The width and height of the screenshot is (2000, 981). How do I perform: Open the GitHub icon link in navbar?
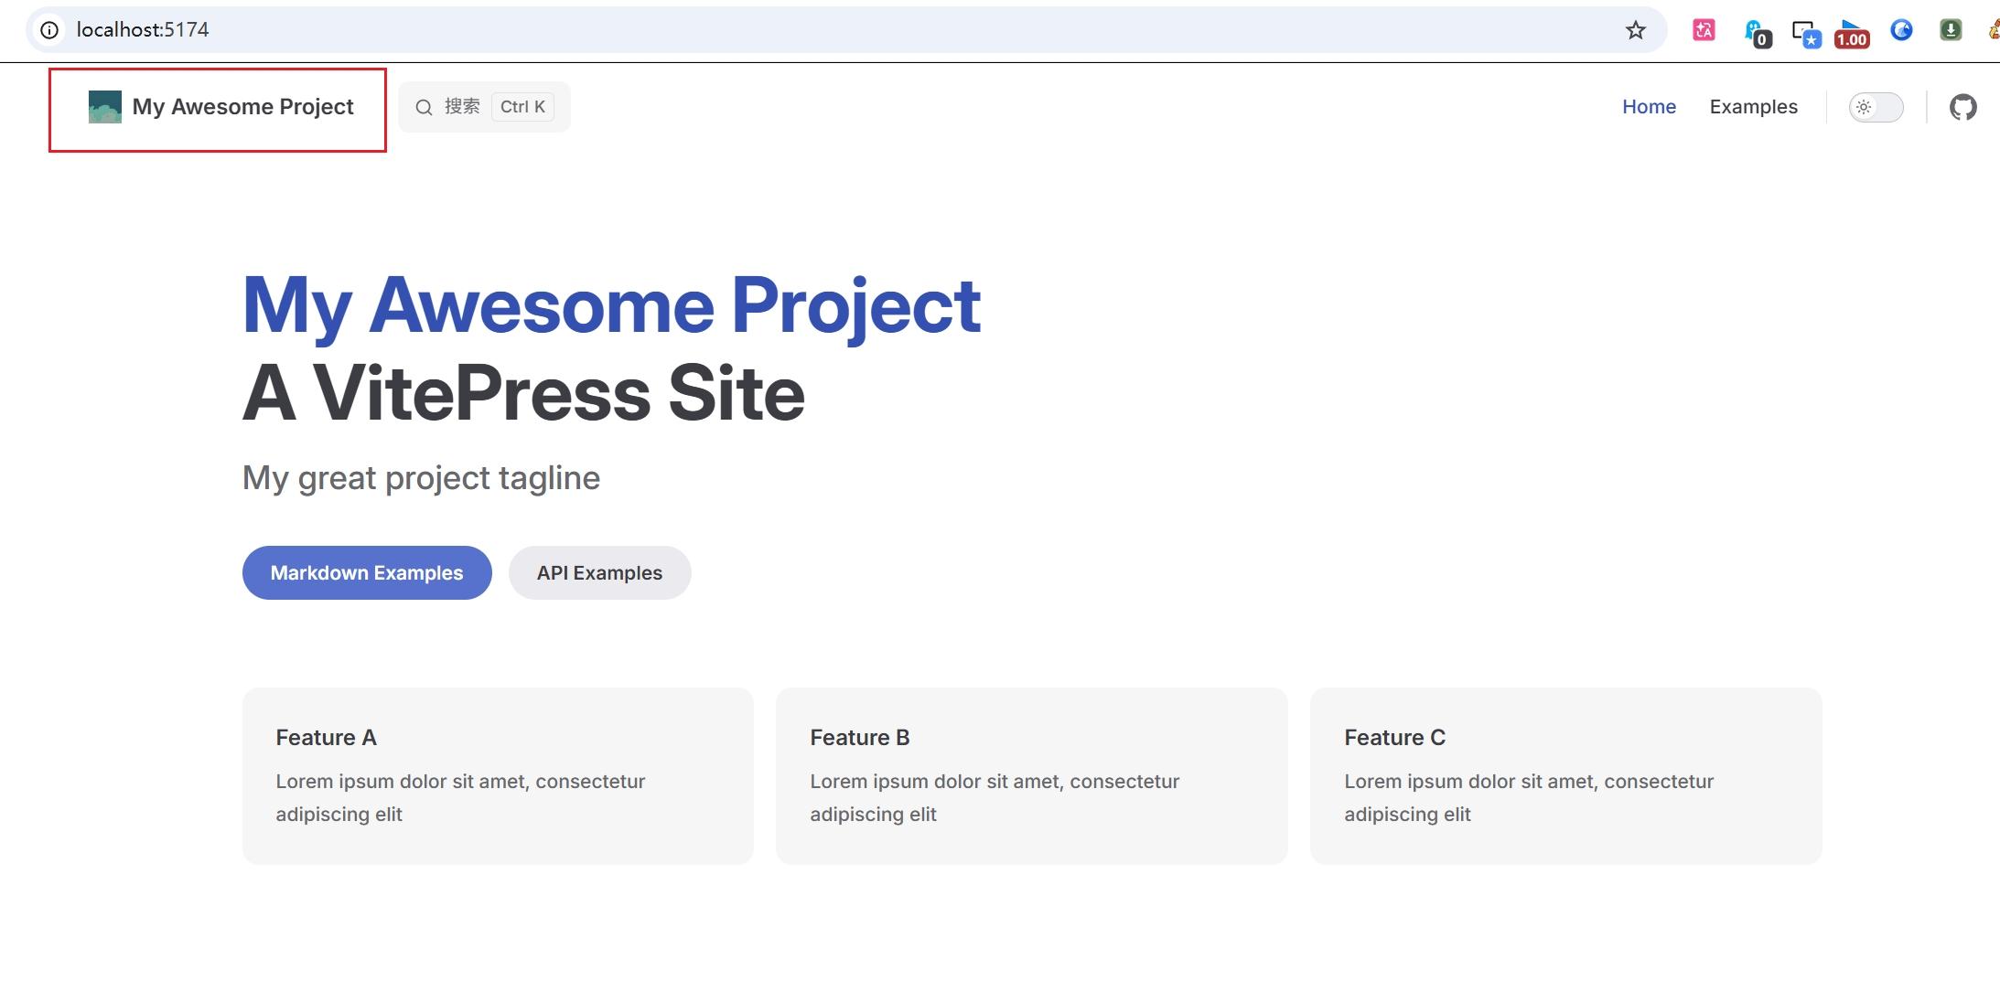[1962, 107]
